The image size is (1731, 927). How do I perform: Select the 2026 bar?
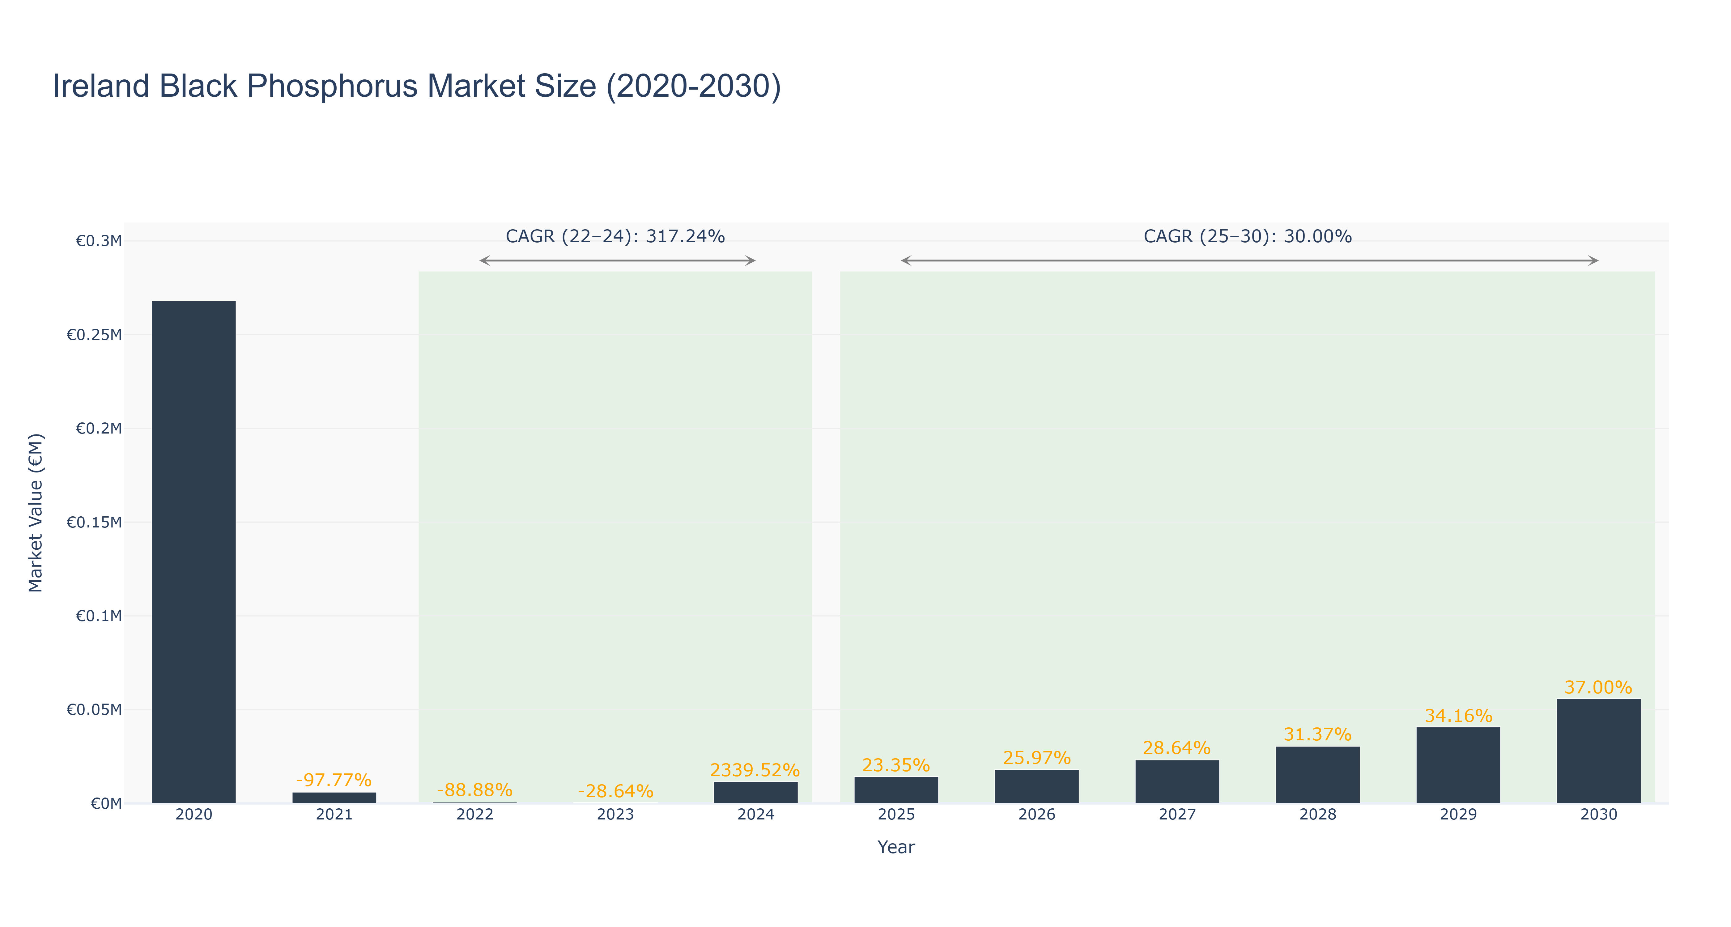[x=1037, y=787]
